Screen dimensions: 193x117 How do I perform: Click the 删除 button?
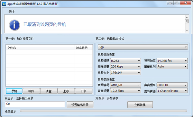click(31, 91)
